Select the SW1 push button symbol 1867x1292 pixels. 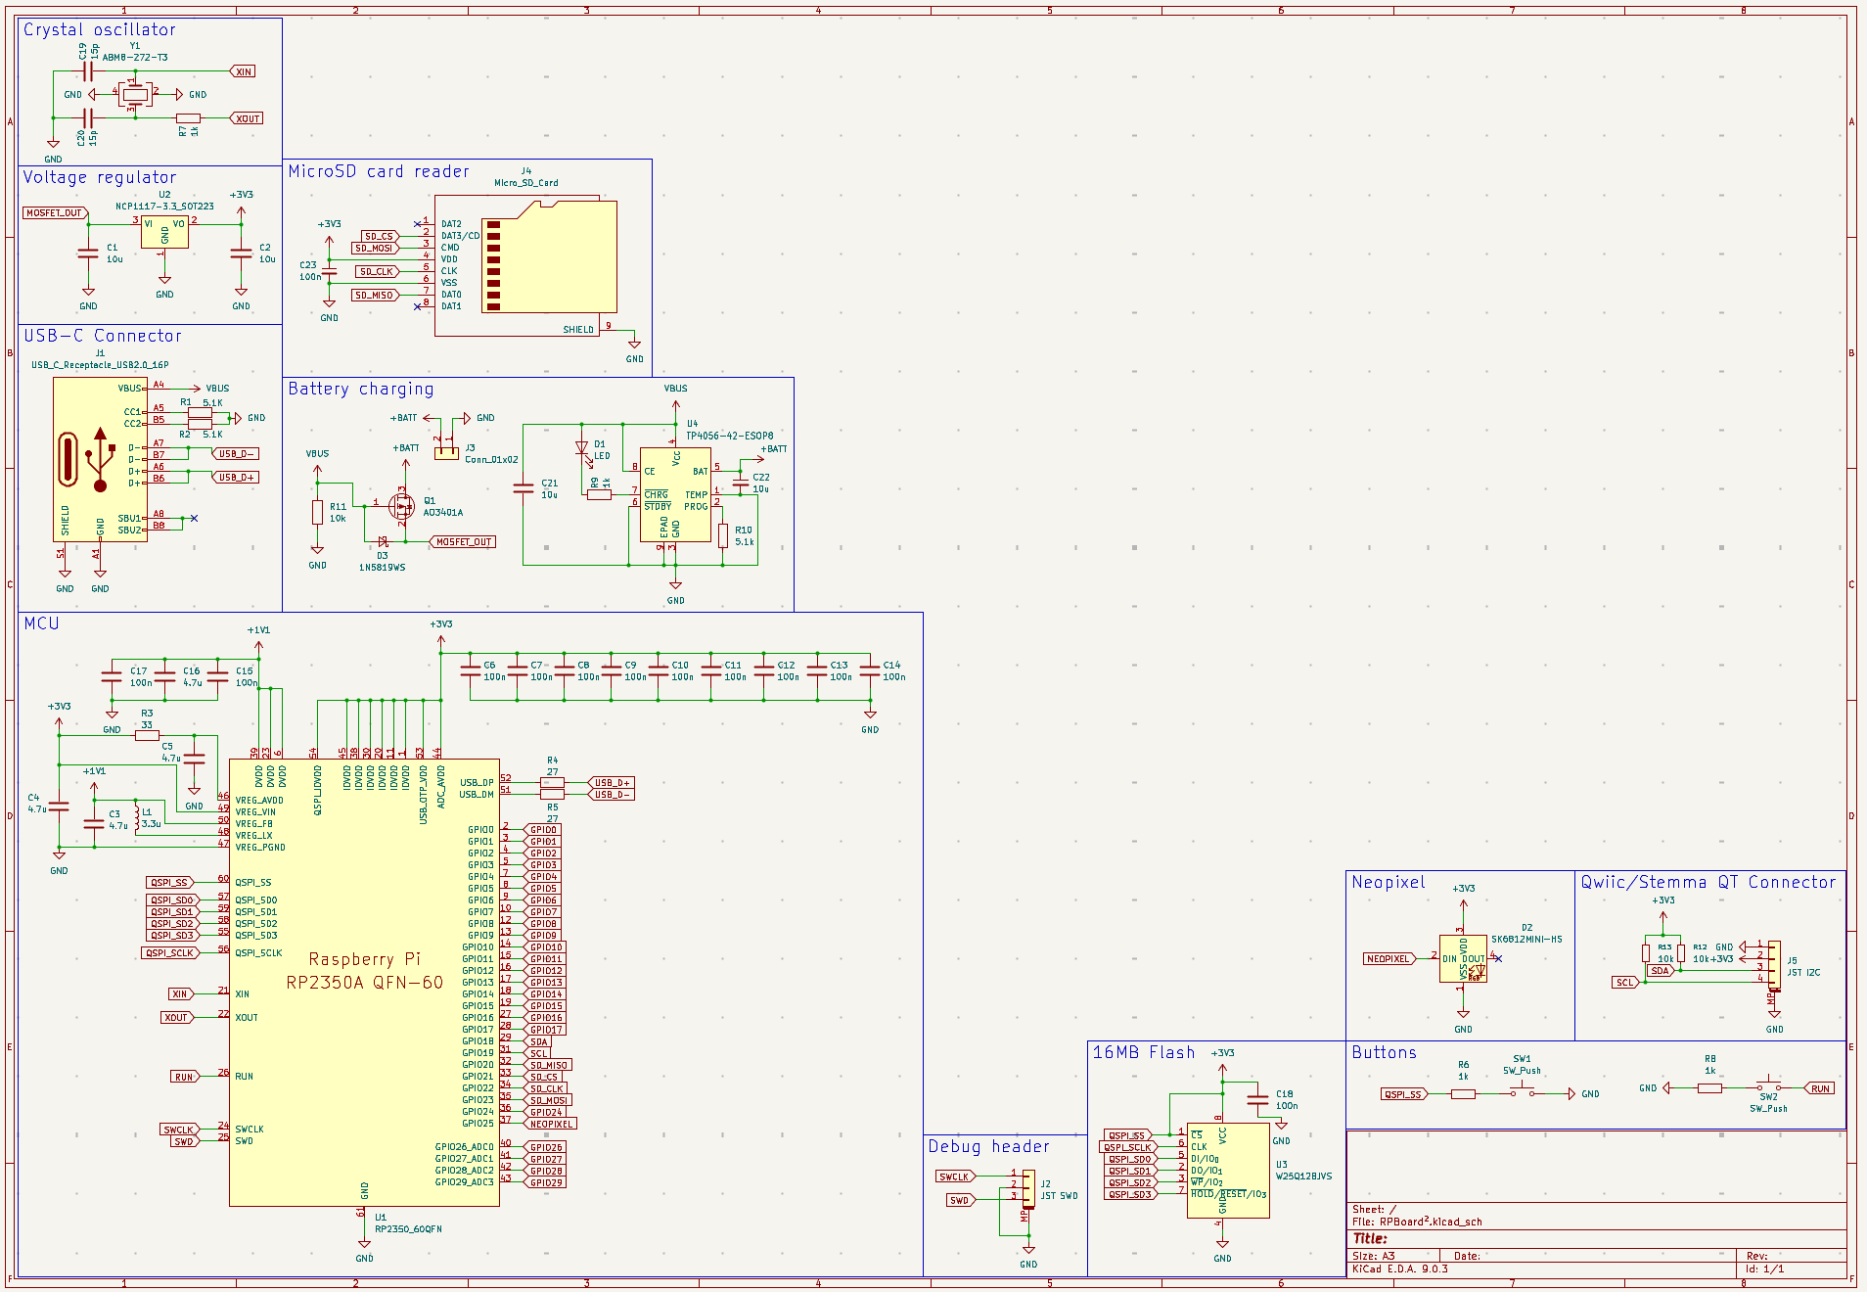pyautogui.click(x=1522, y=1091)
